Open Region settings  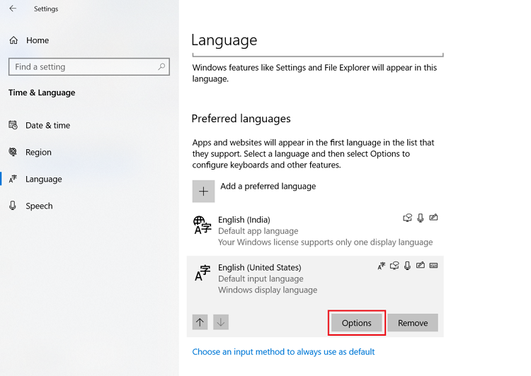coord(39,152)
